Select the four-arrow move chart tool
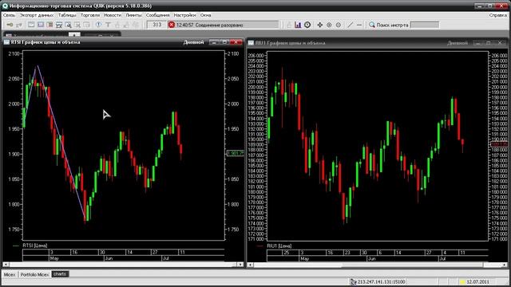 click(319, 25)
